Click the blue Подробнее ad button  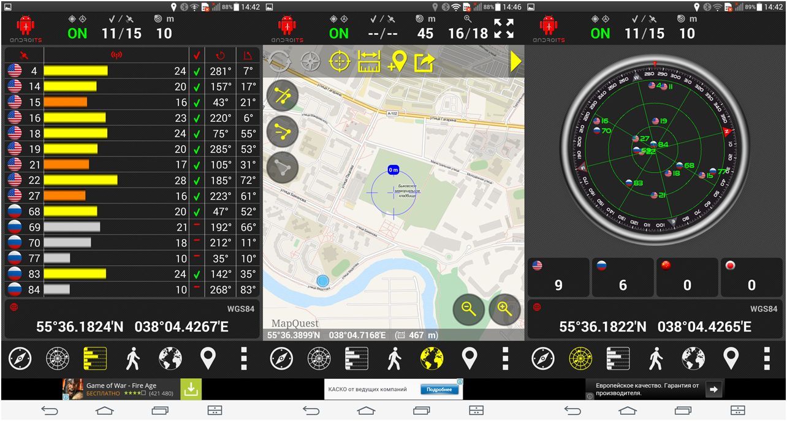pyautogui.click(x=439, y=390)
